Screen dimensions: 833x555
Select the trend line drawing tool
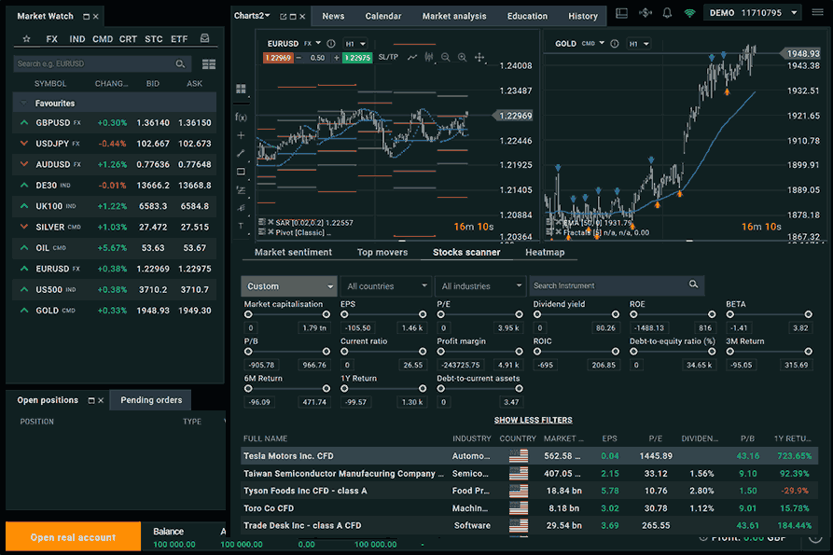coord(241,154)
